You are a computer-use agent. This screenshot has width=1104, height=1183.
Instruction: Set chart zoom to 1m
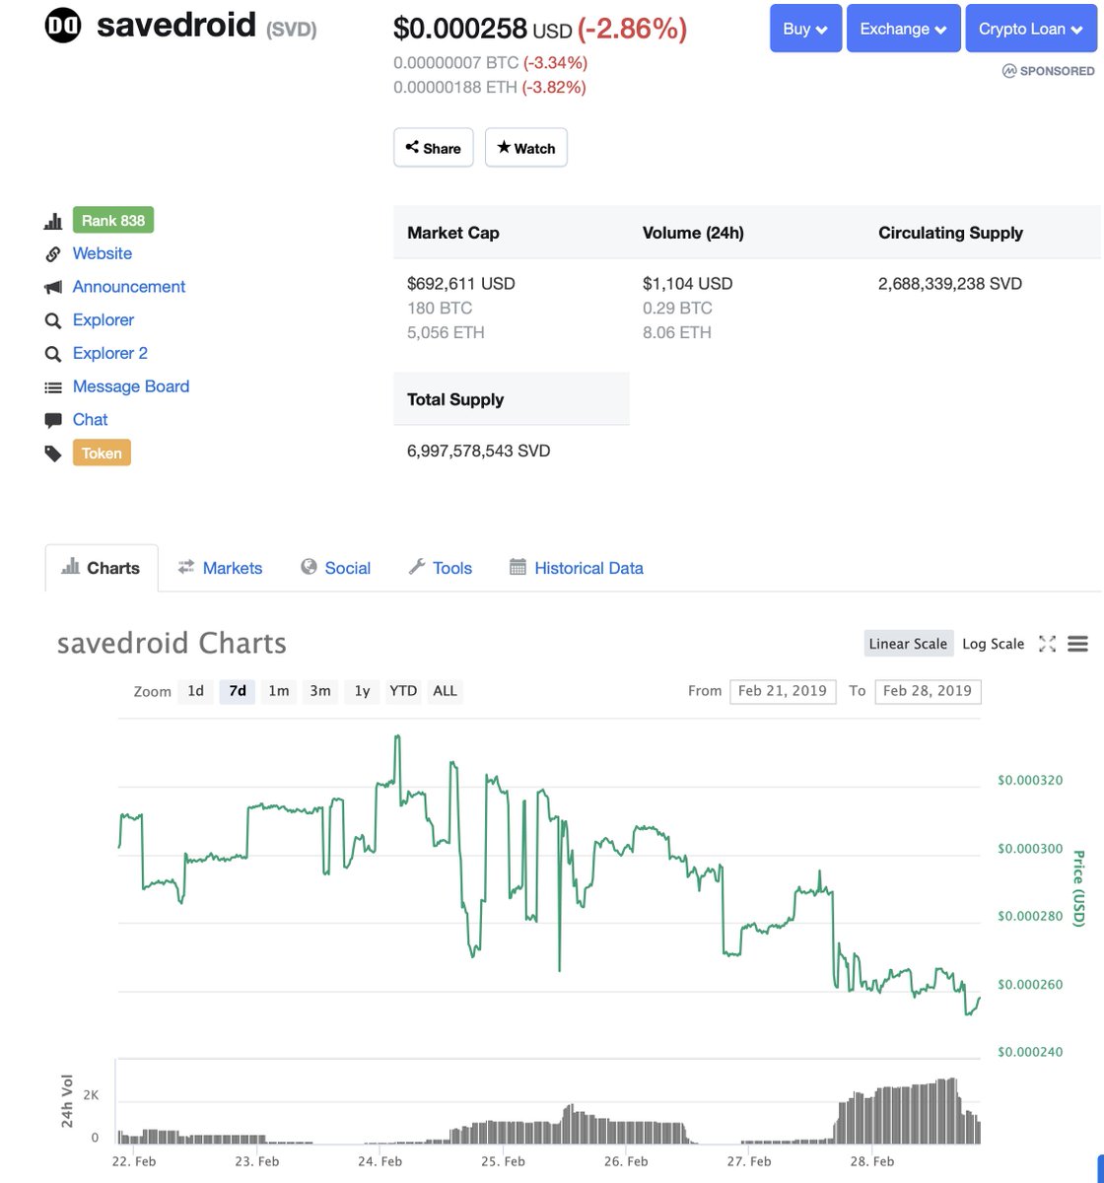click(279, 691)
